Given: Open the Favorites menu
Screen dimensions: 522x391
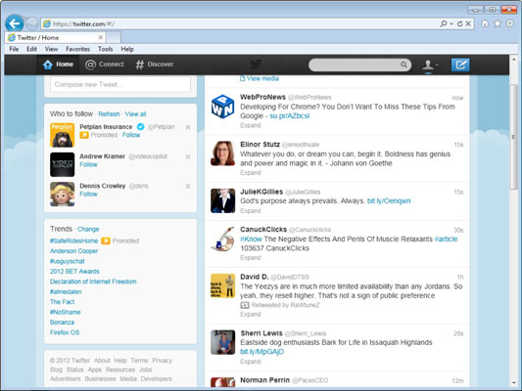Looking at the screenshot, I should 78,49.
